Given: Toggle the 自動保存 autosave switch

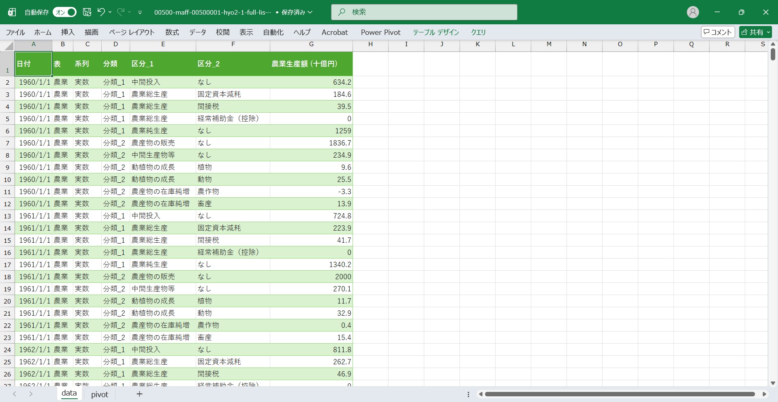Looking at the screenshot, I should coord(64,12).
